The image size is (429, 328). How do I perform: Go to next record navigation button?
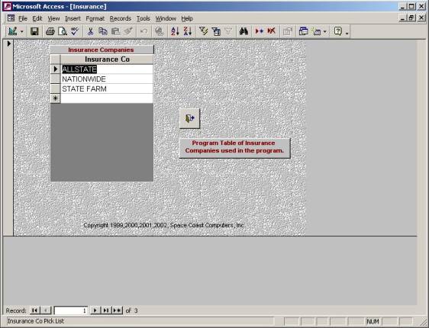95,310
